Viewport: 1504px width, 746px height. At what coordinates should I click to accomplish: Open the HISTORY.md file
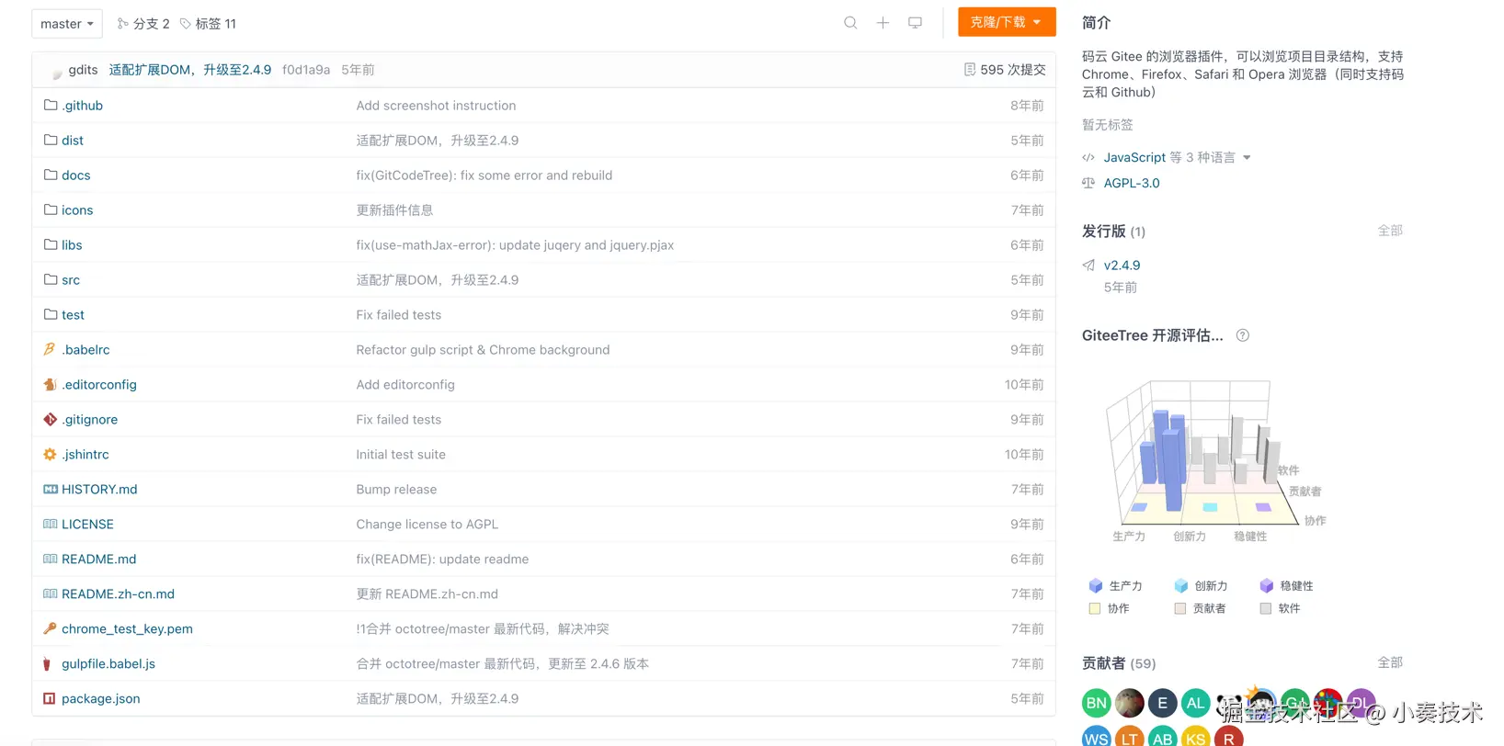(x=99, y=490)
